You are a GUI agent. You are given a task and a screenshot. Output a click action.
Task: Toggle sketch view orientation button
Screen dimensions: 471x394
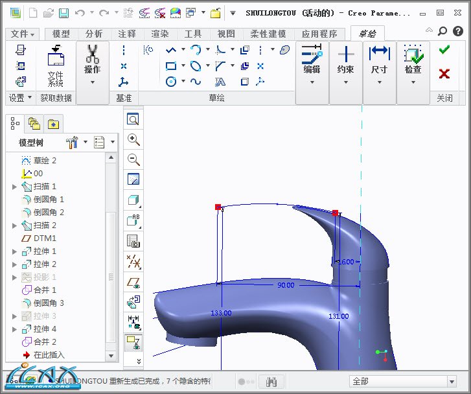pos(133,302)
